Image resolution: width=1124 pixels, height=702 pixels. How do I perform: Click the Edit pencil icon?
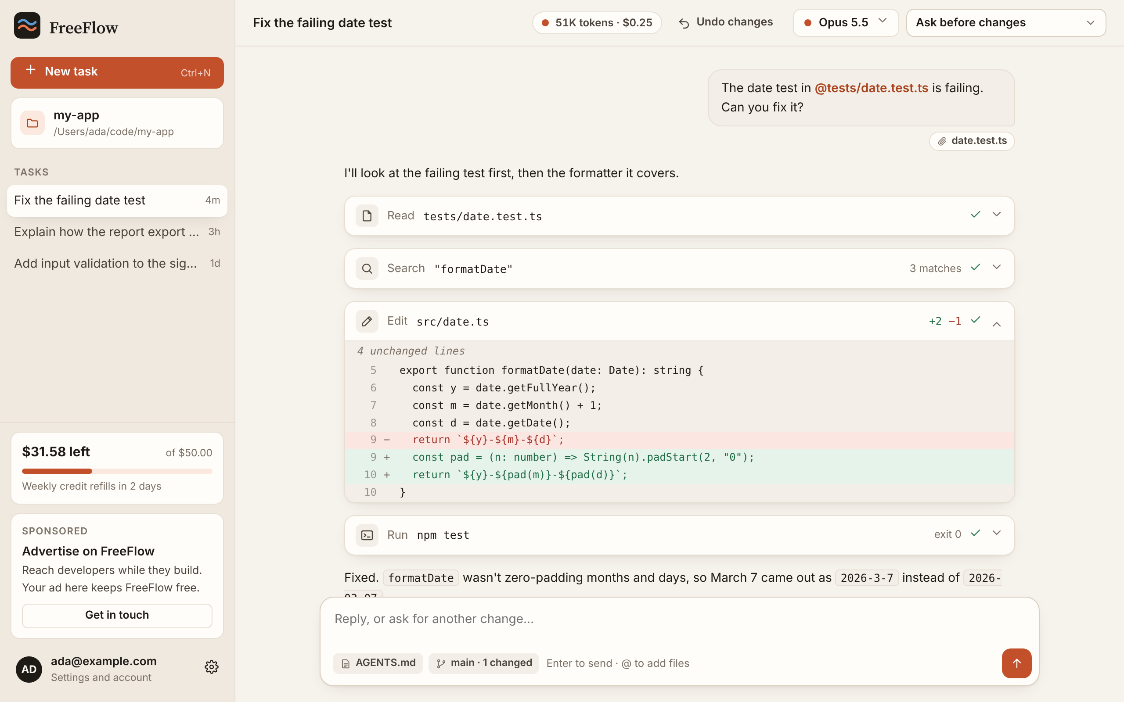367,321
